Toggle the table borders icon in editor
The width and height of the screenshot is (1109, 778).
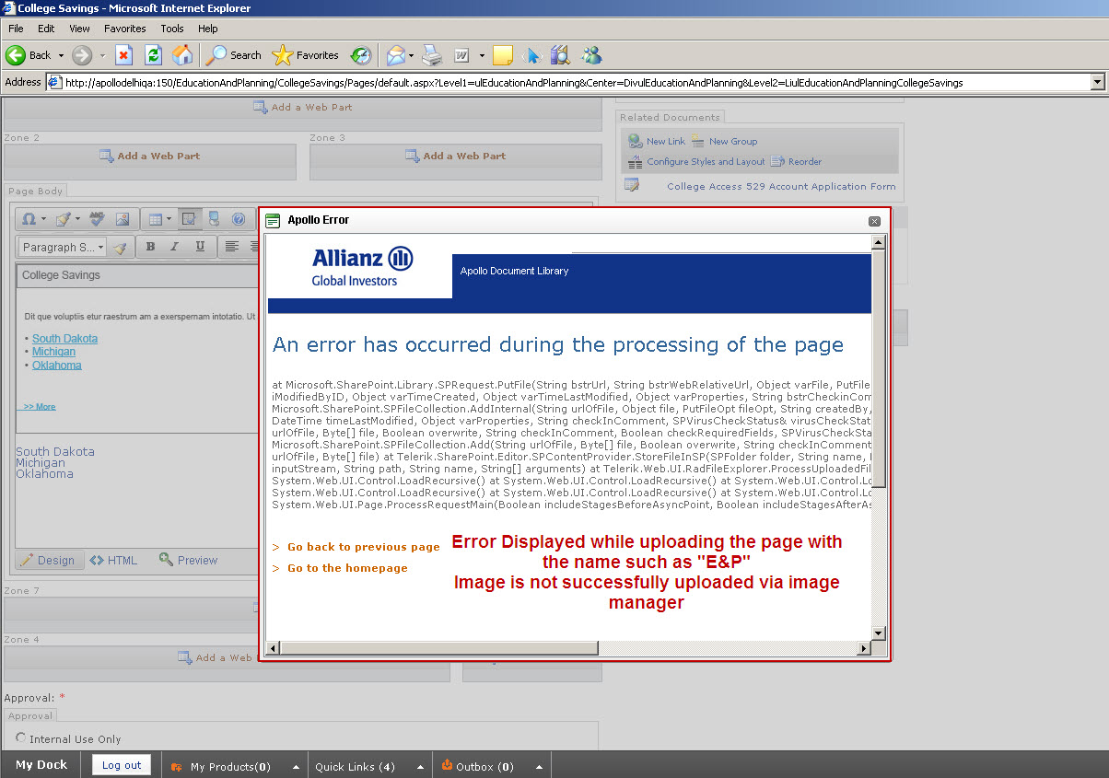[x=189, y=219]
